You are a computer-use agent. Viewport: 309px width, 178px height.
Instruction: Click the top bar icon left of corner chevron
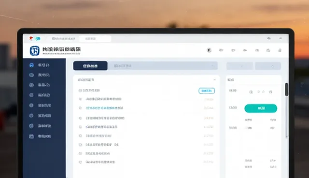click(x=269, y=38)
